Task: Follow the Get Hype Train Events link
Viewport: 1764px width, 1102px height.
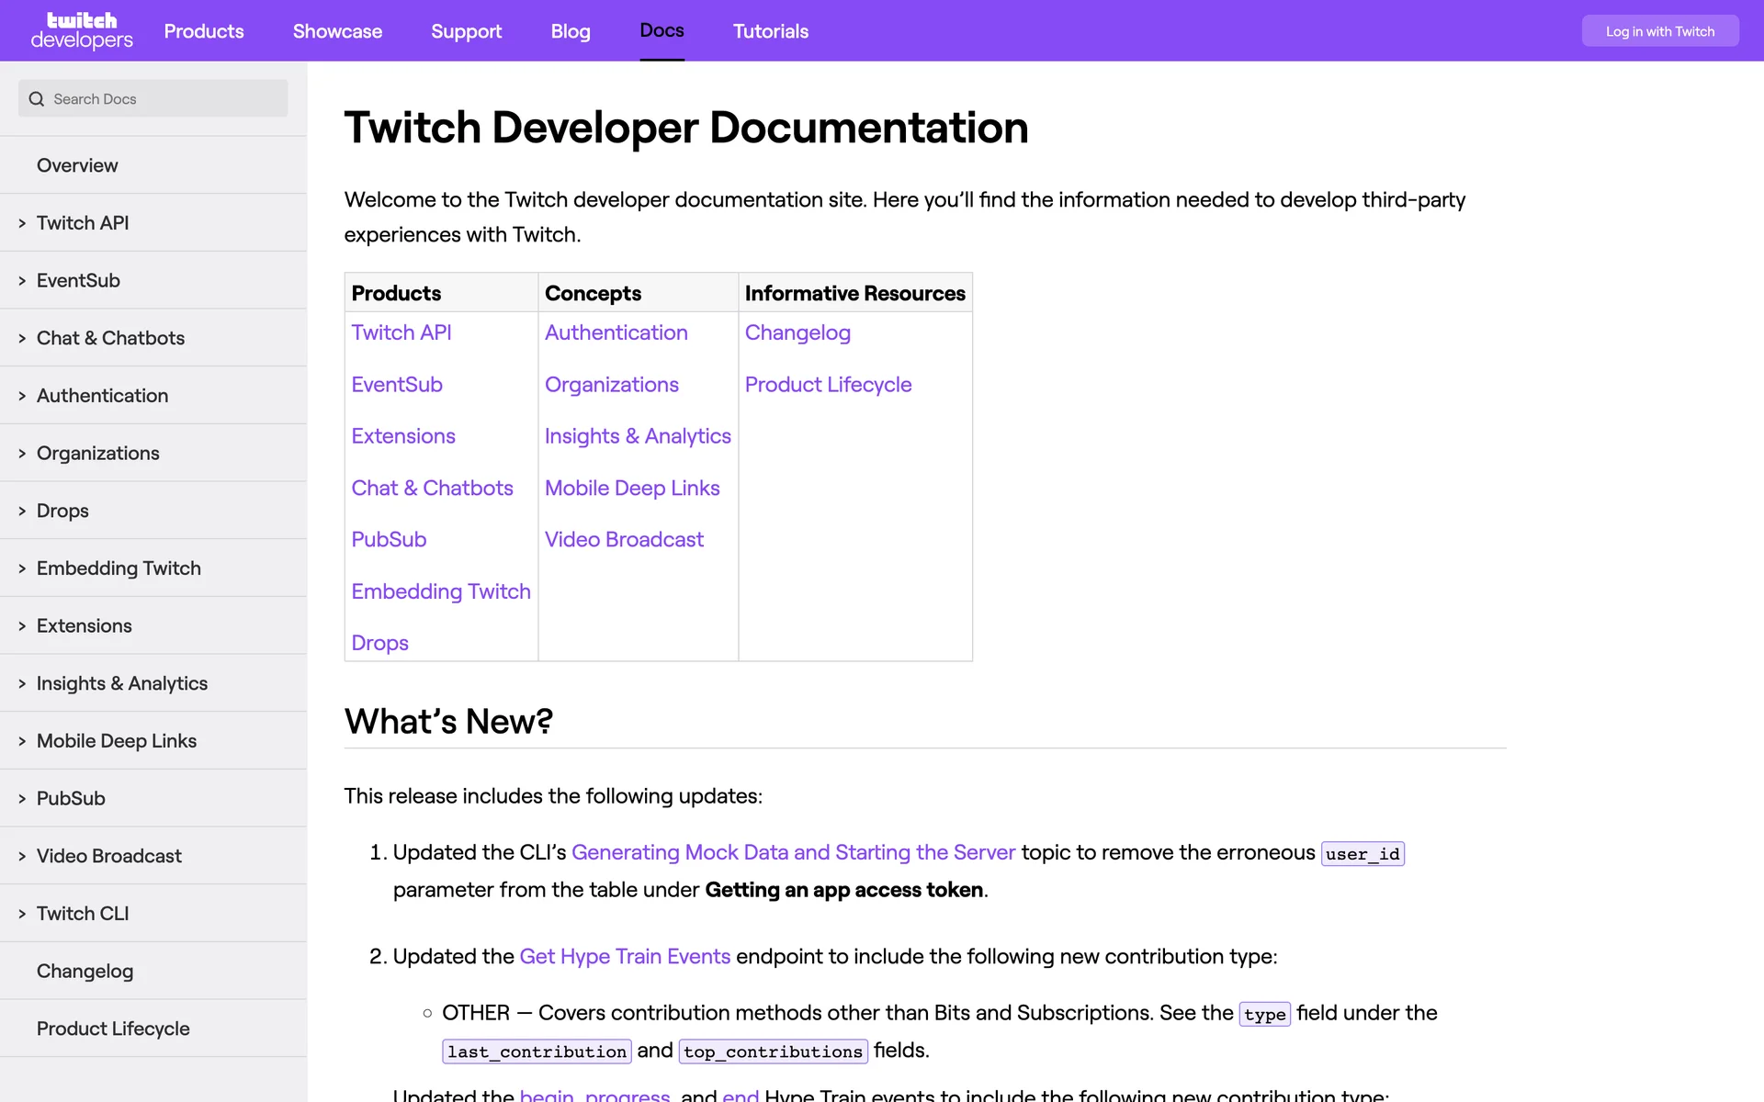Action: pyautogui.click(x=624, y=957)
